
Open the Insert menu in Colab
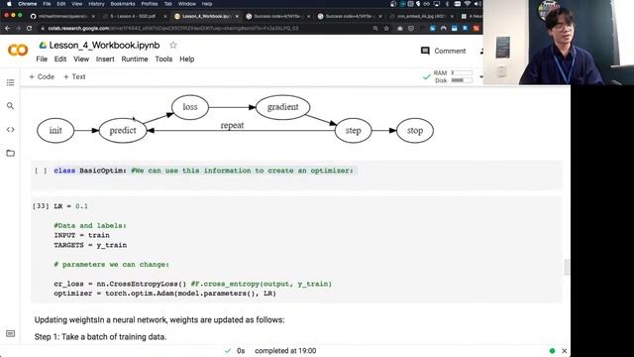[105, 59]
